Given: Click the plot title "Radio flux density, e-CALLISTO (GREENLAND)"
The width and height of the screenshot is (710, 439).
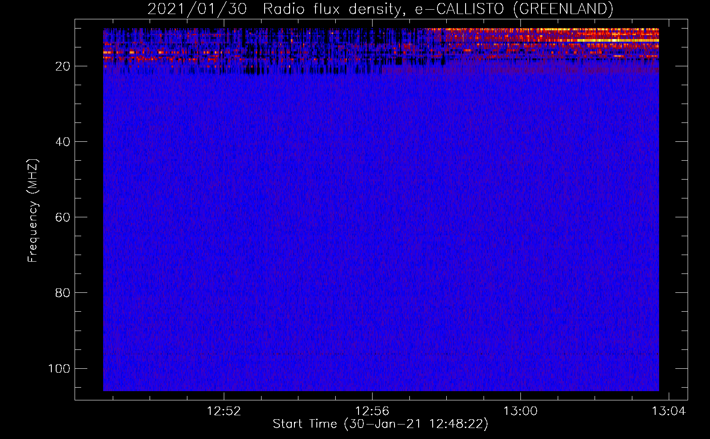Looking at the screenshot, I should tap(437, 9).
